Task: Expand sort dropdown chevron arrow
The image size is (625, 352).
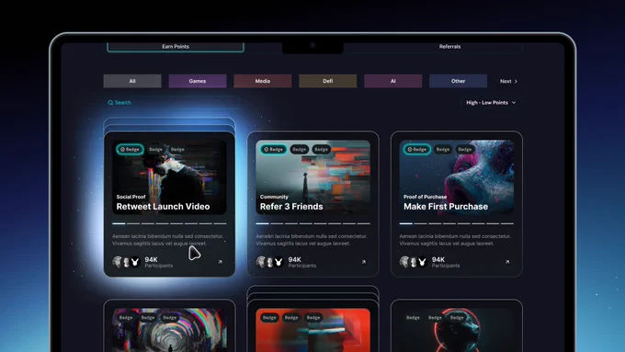Action: 514,103
